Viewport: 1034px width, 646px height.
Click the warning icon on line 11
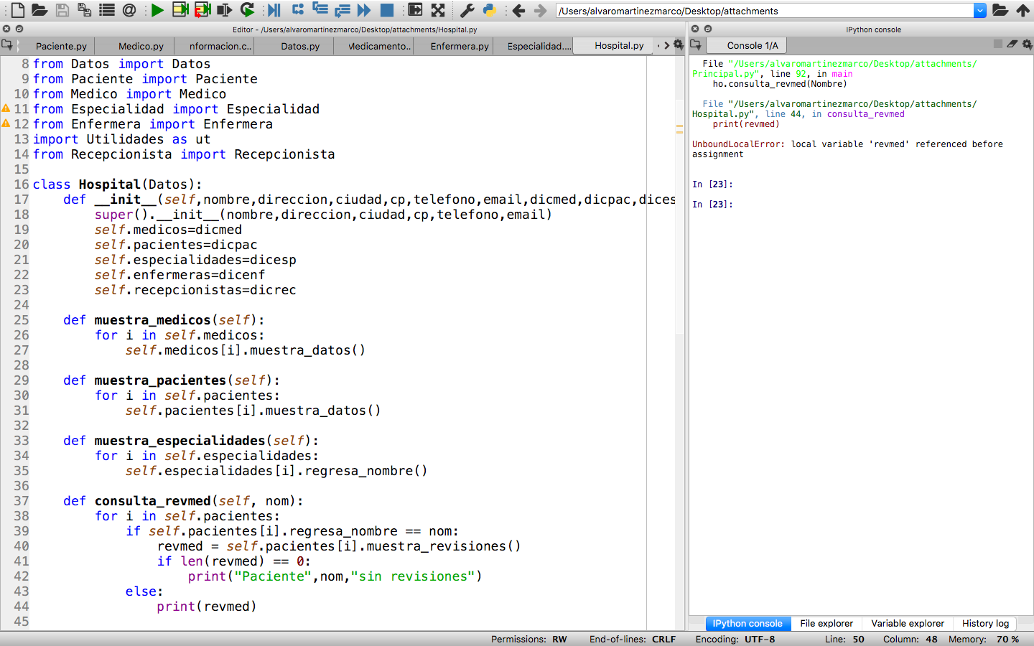(x=6, y=108)
